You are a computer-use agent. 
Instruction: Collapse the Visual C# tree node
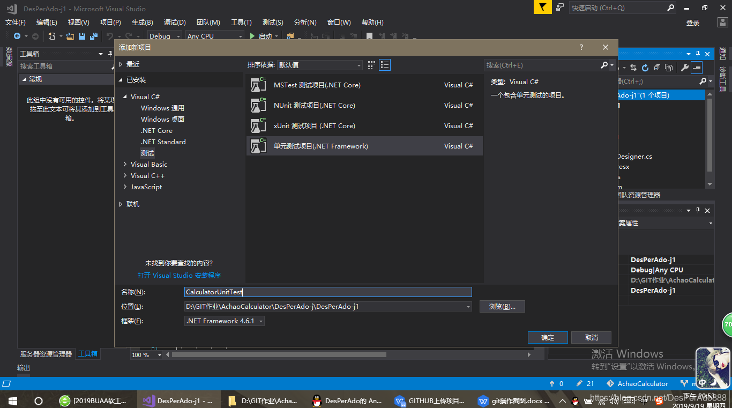tap(125, 97)
